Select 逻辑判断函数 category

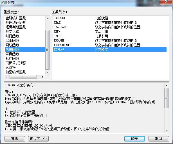25,27
